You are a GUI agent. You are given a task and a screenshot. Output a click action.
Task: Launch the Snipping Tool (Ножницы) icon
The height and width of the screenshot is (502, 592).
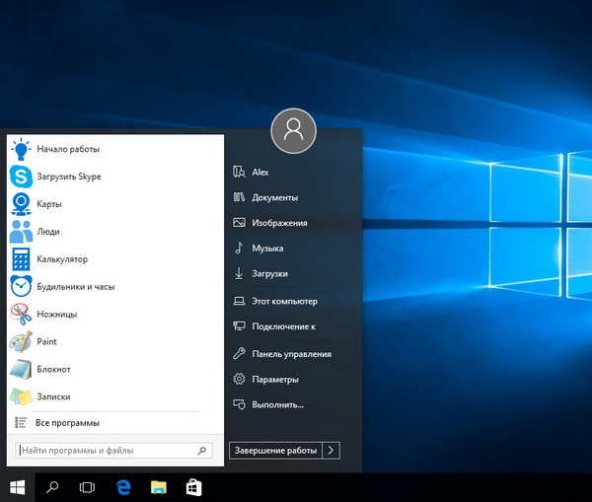(21, 315)
